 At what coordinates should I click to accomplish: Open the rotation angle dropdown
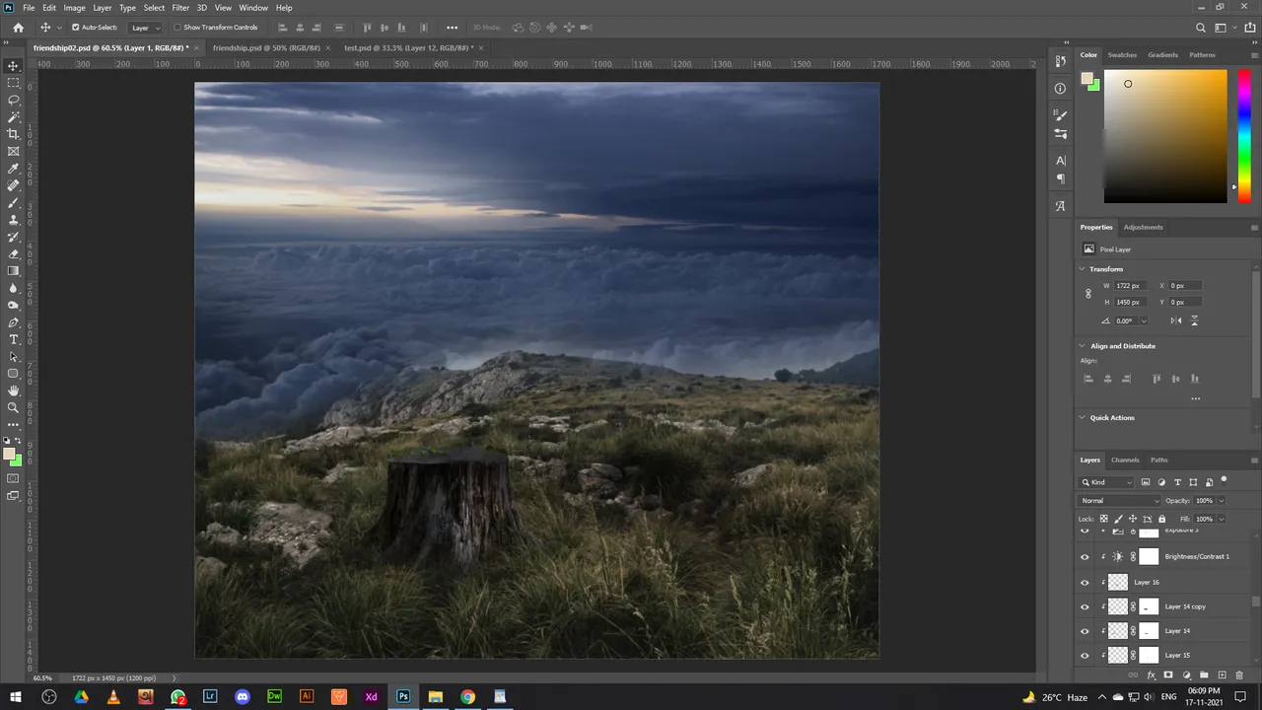point(1144,321)
